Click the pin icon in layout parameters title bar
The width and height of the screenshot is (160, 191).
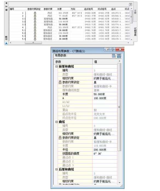[x=107, y=49]
